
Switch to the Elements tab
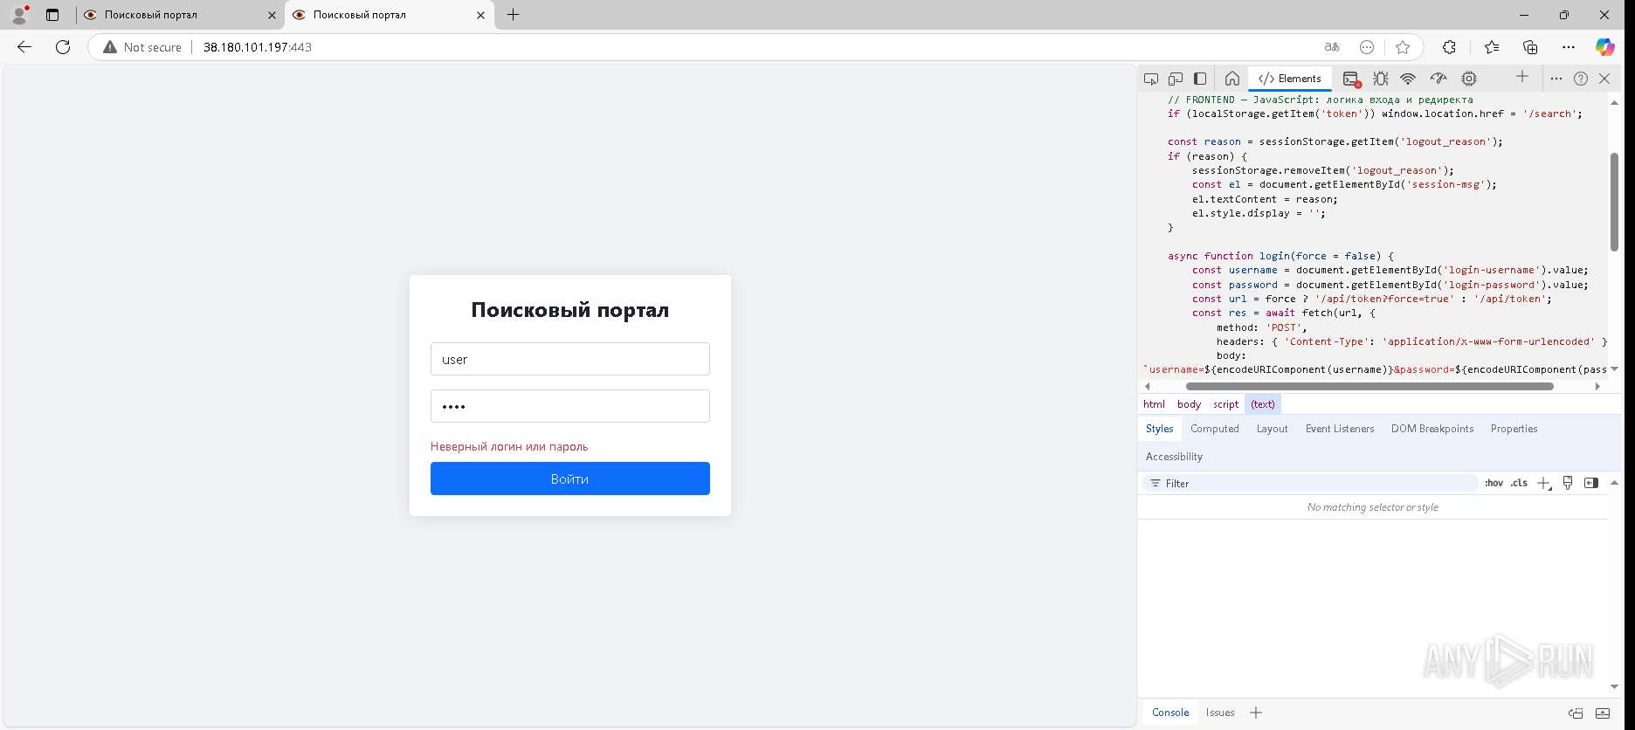coord(1290,79)
